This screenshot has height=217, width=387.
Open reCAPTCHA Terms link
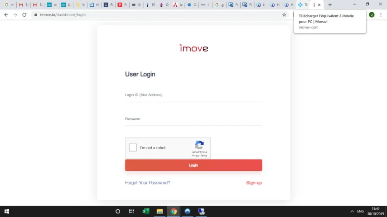204,156
